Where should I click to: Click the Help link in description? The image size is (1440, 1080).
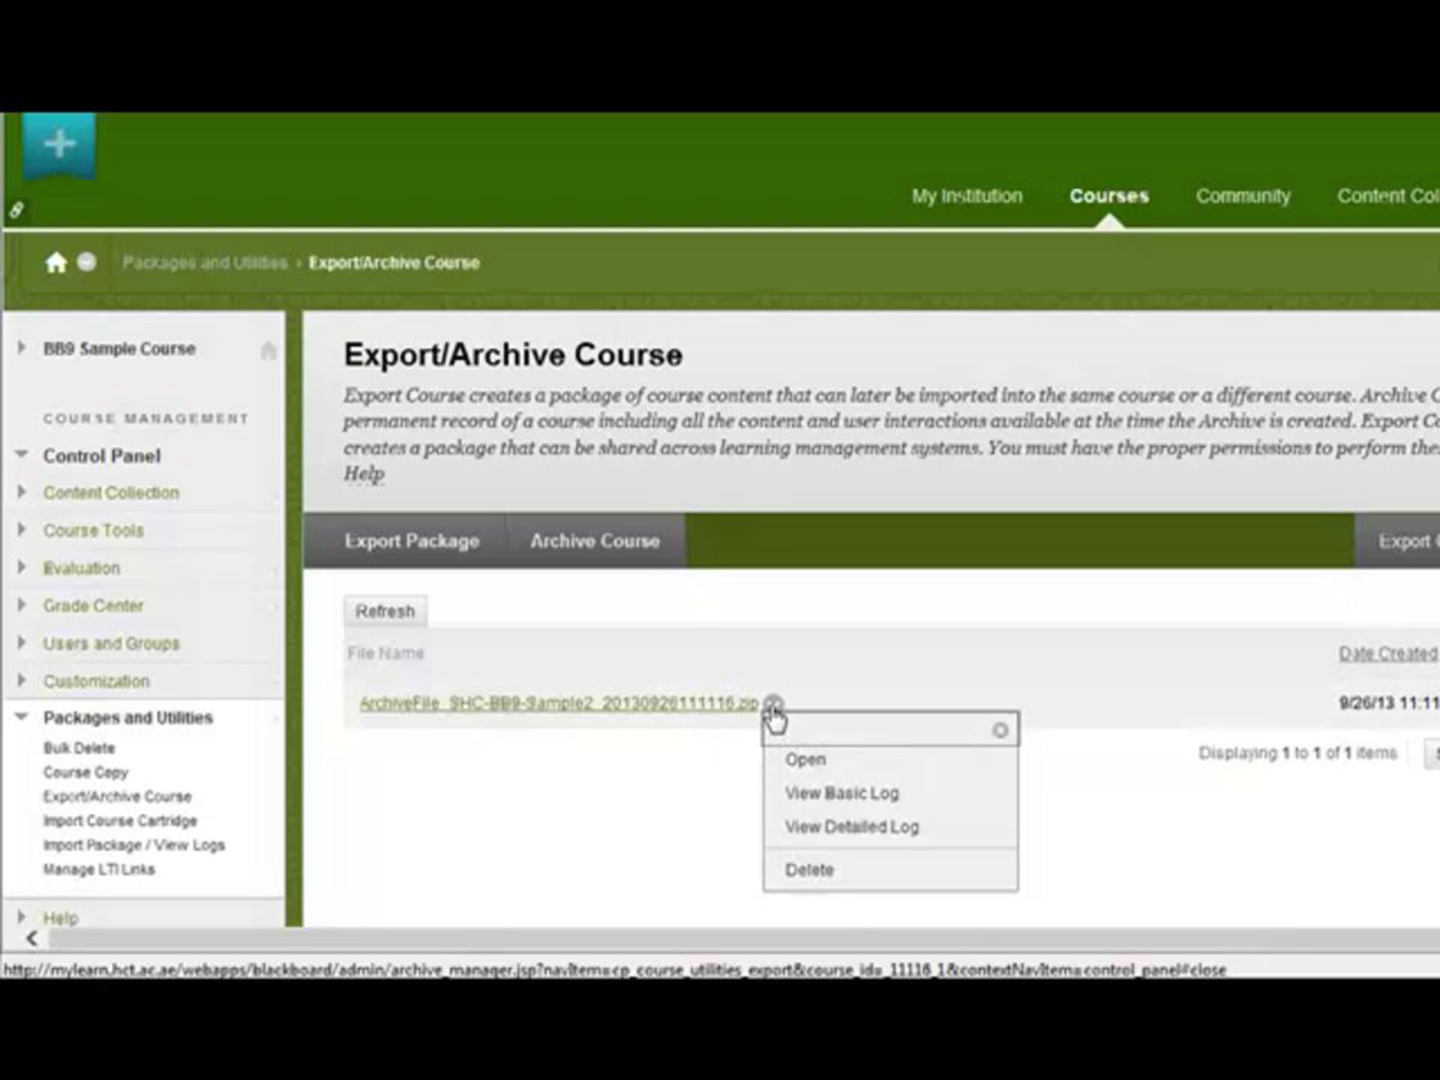point(364,473)
